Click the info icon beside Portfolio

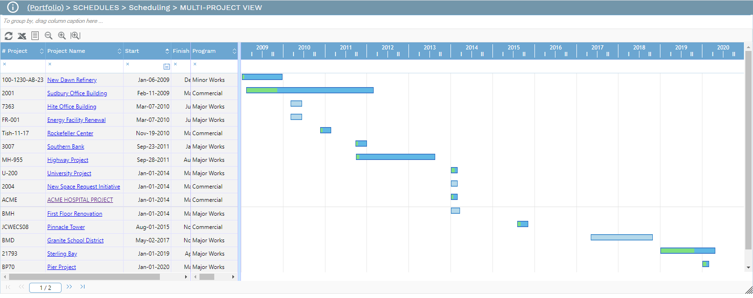pos(13,7)
